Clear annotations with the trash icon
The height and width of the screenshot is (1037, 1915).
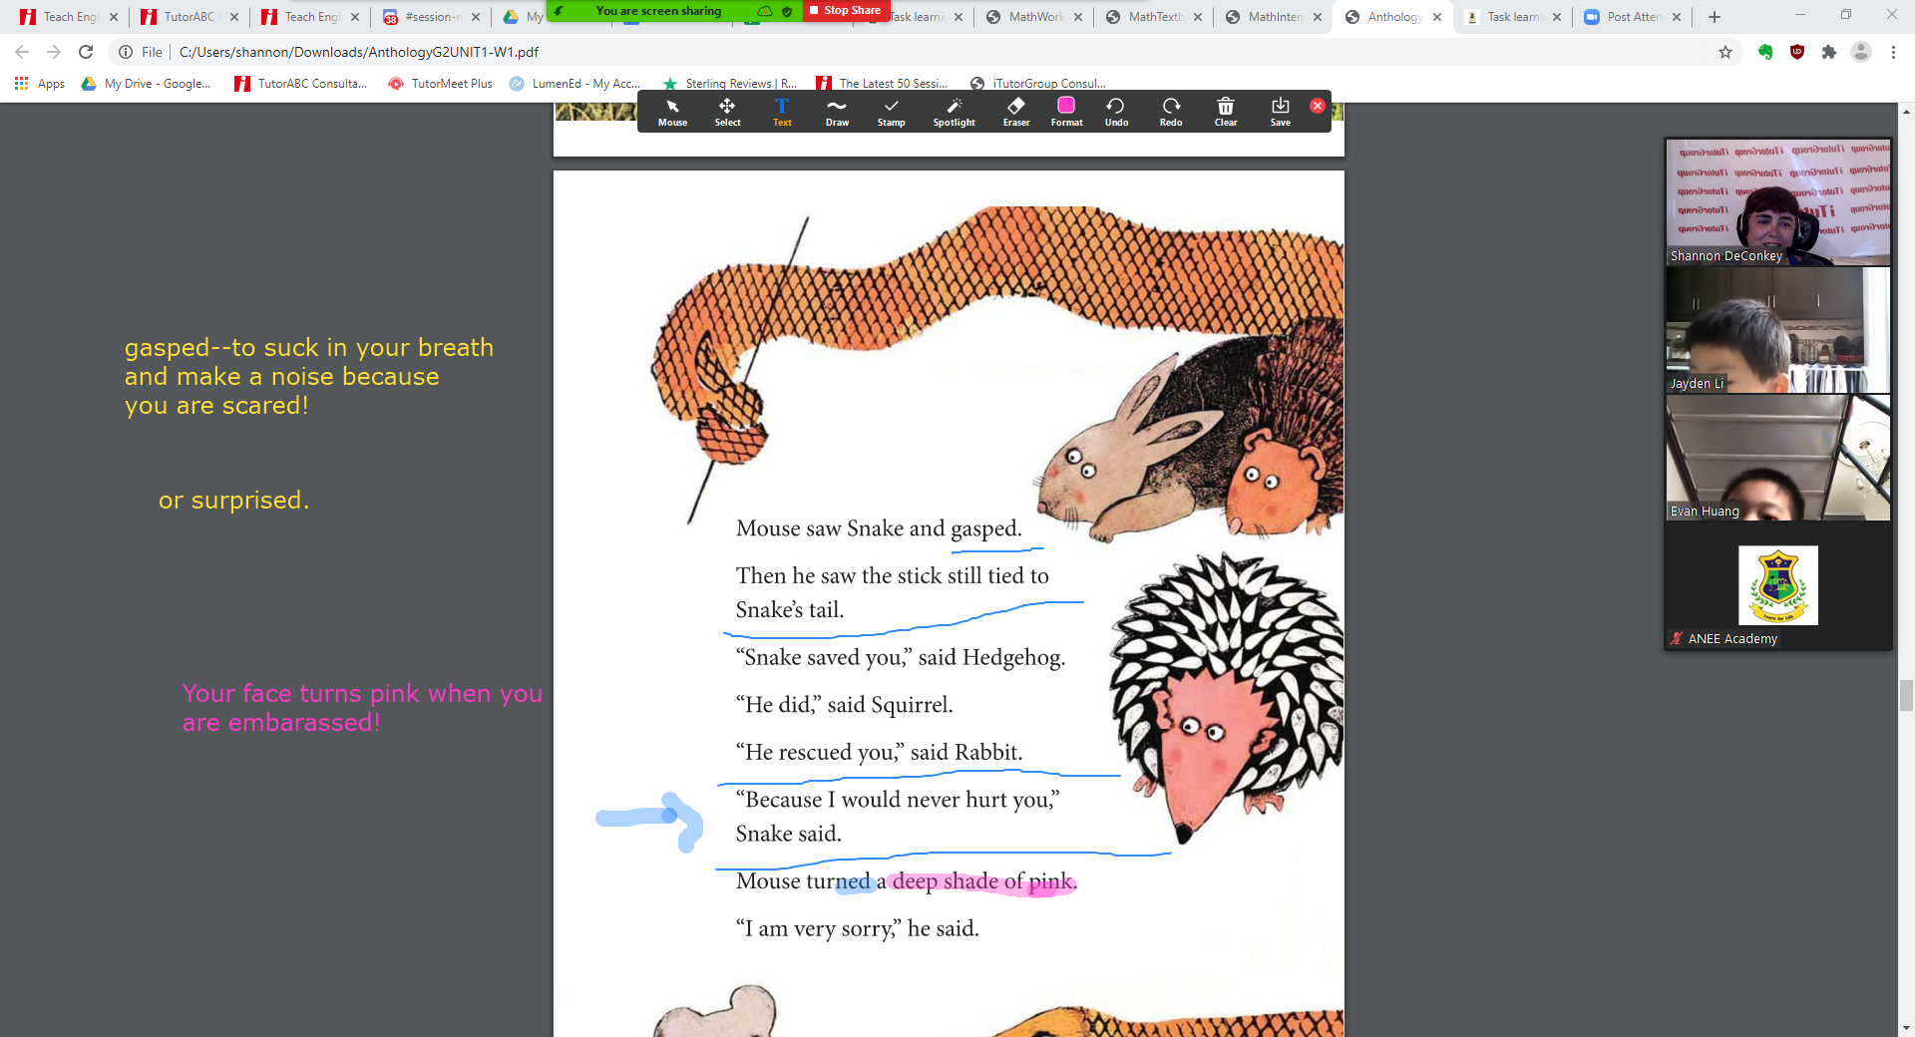click(x=1226, y=112)
